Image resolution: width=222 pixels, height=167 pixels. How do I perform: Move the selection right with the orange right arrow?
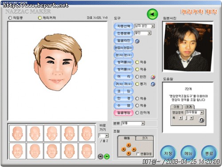[x=134, y=149]
